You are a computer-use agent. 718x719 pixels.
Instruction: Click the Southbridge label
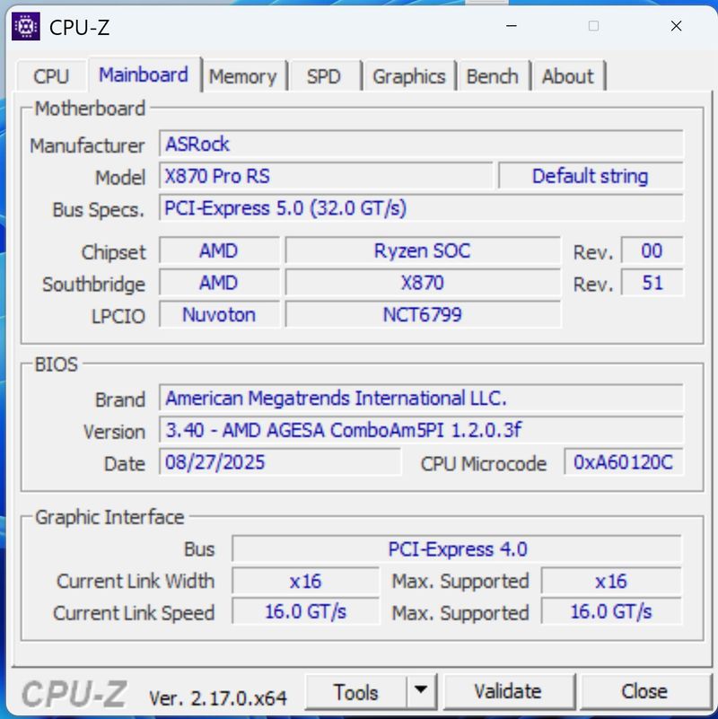click(x=94, y=285)
